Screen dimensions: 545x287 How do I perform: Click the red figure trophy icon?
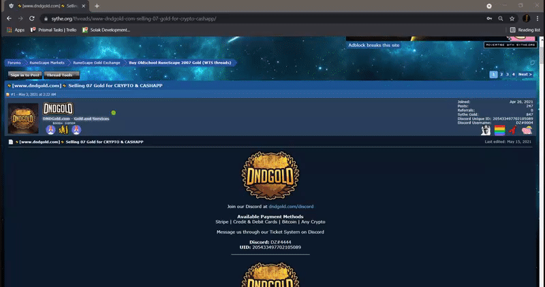coord(513,130)
